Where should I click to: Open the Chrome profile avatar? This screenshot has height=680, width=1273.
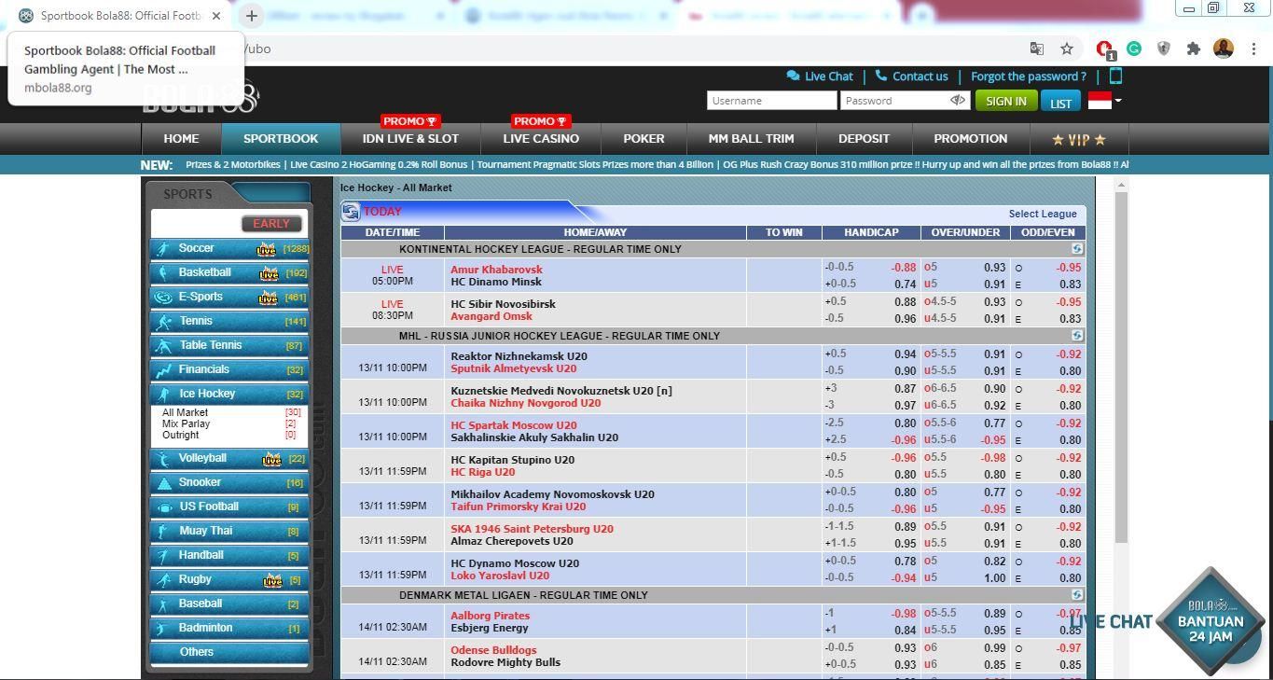click(1224, 49)
